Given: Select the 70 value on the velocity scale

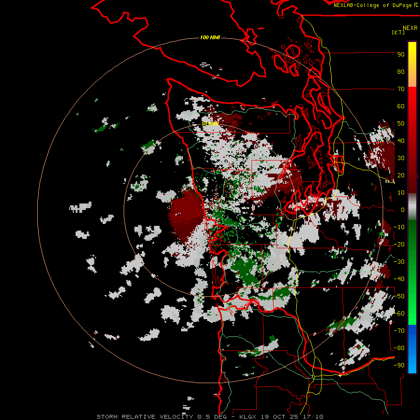Looking at the screenshot, I should click(401, 89).
